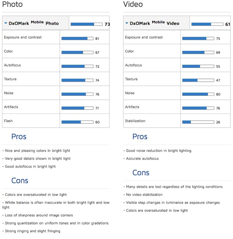
Task: Click the Video Exposure and contrast label
Action: 144,37
